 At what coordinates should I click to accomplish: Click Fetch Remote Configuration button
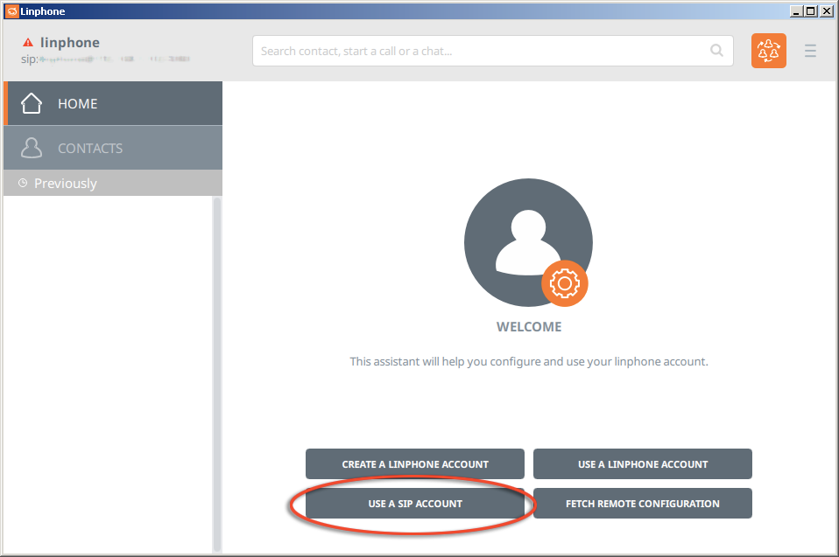pyautogui.click(x=643, y=504)
